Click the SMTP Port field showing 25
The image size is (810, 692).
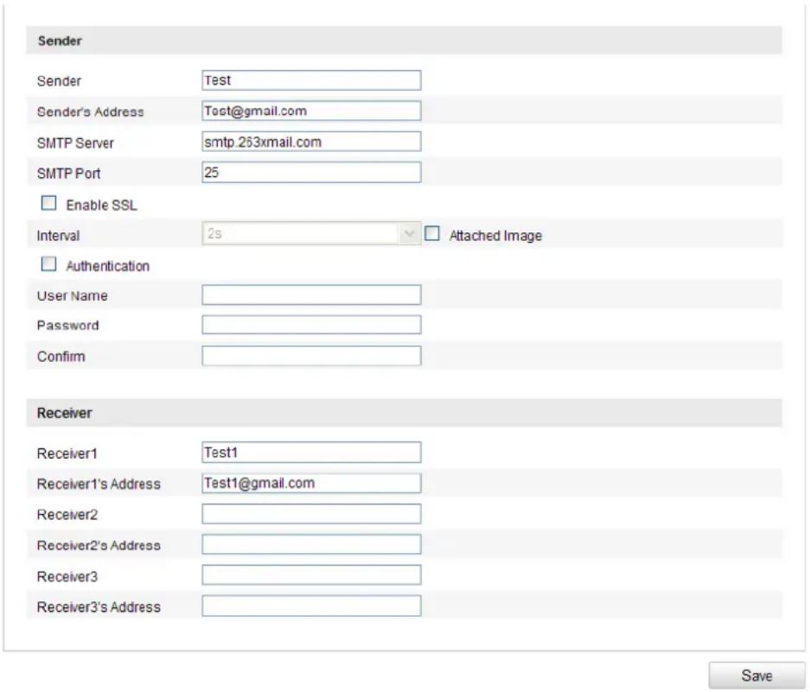[311, 172]
